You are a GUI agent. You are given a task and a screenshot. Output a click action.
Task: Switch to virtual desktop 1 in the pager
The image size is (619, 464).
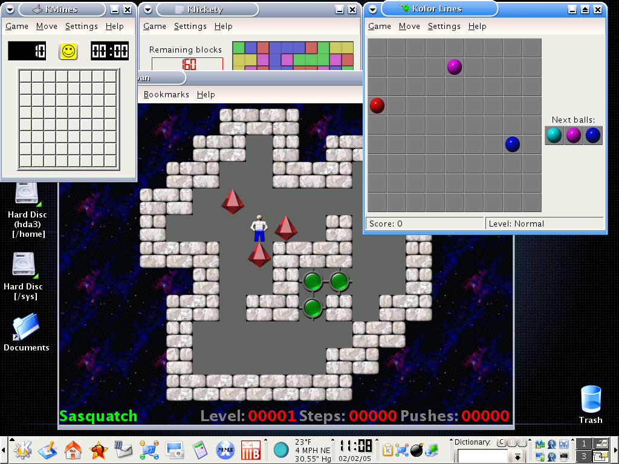coord(584,443)
